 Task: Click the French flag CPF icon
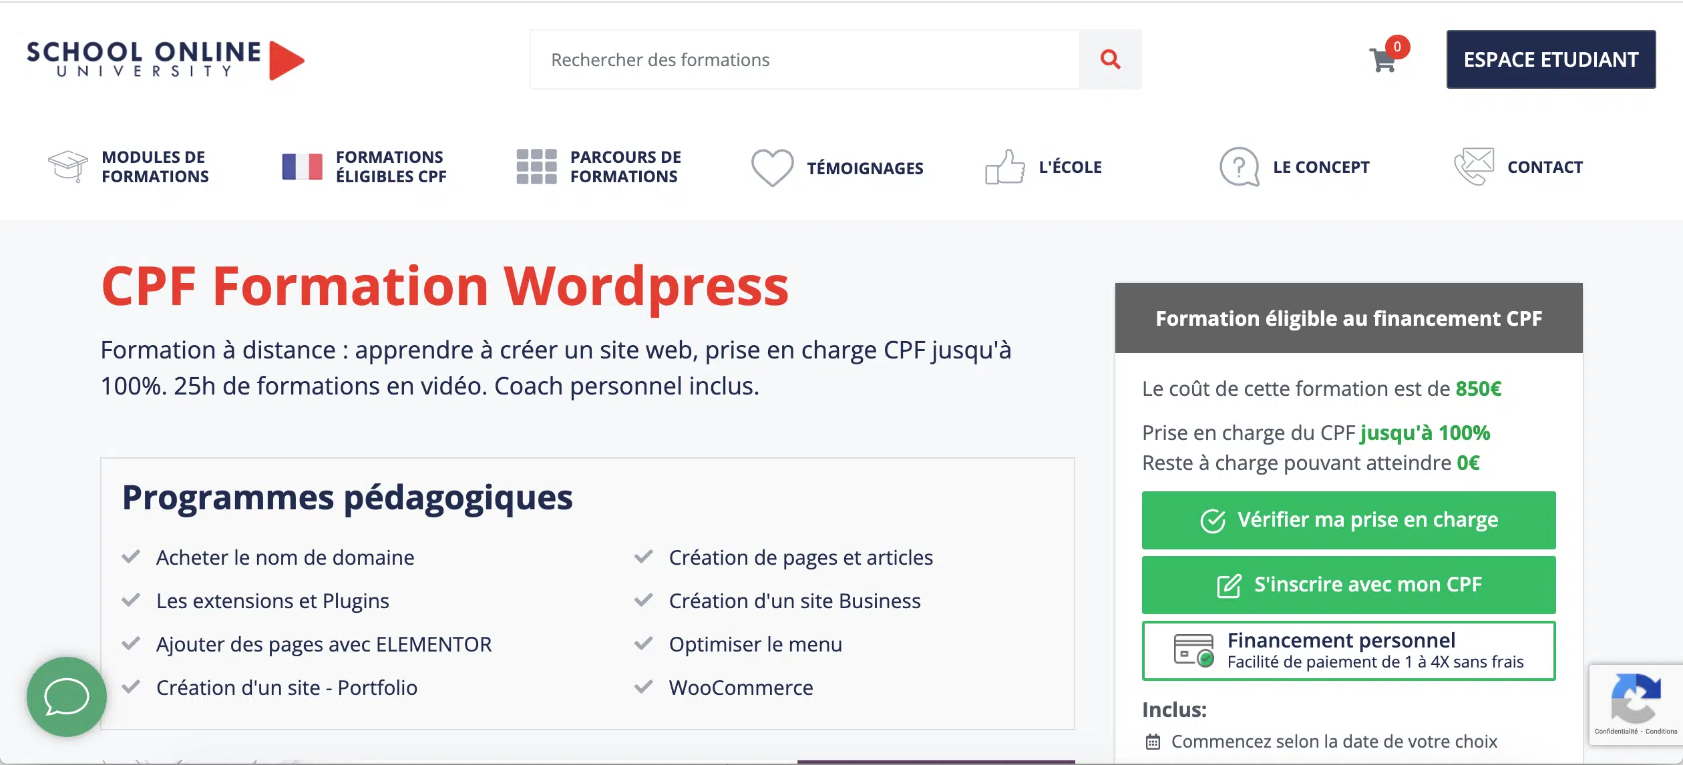[302, 166]
